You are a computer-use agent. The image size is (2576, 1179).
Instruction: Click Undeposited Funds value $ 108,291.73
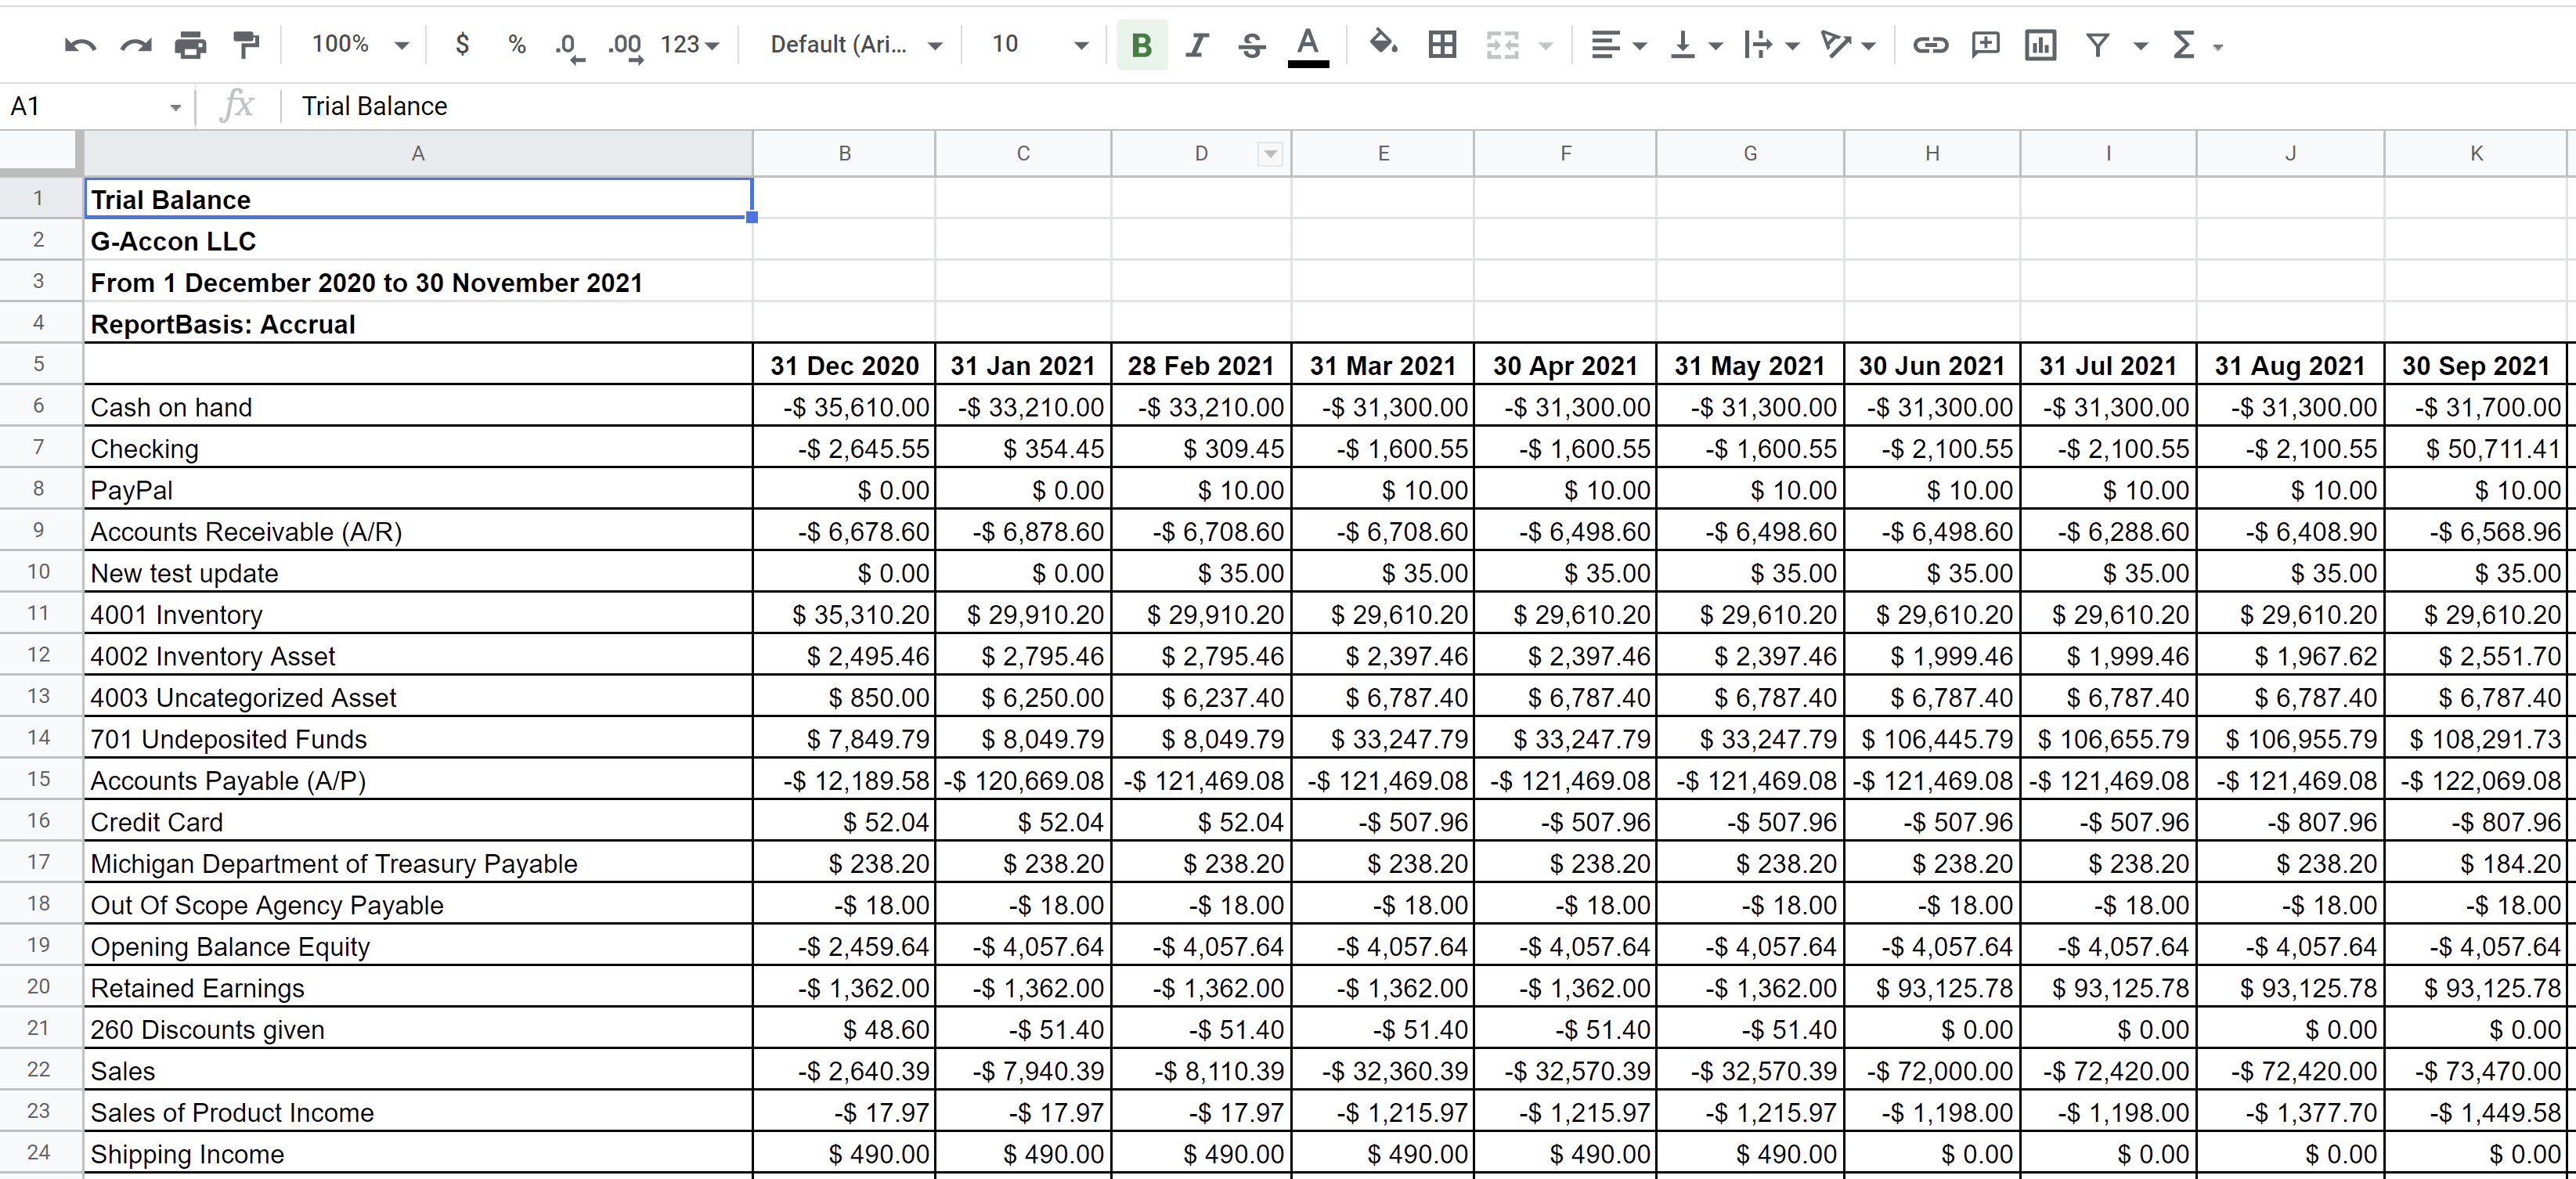click(2476, 739)
